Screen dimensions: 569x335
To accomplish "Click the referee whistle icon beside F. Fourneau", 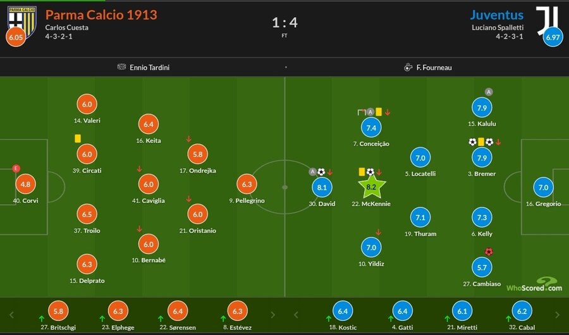I will (408, 67).
